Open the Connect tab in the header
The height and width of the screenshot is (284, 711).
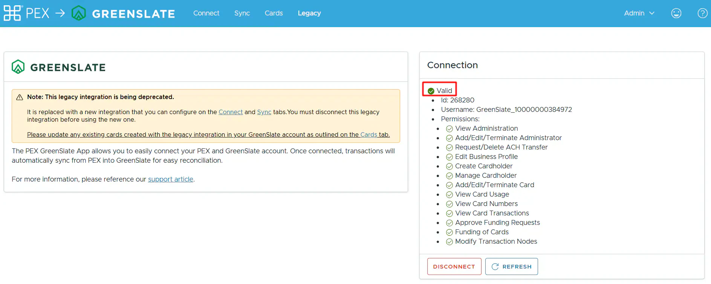click(206, 13)
